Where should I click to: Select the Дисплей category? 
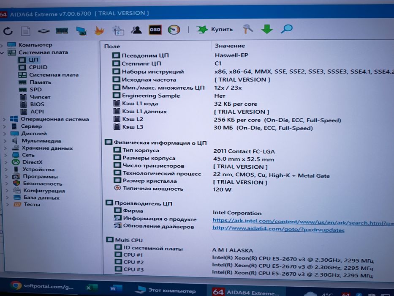click(x=34, y=134)
